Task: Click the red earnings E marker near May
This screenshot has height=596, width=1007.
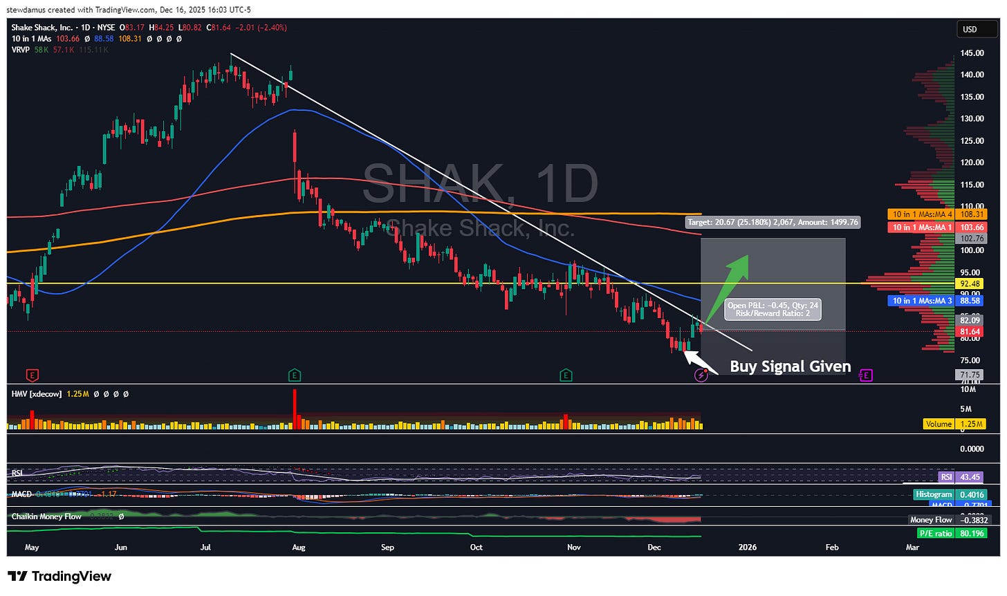Action: point(31,375)
